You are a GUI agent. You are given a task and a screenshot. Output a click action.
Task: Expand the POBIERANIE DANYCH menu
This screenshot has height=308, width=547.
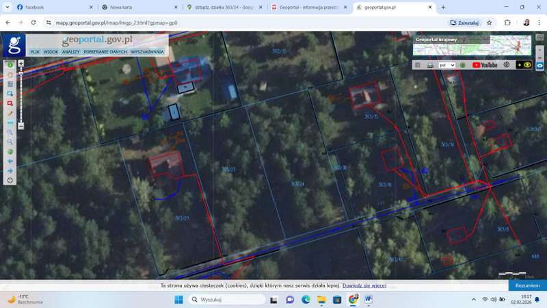[x=105, y=52]
